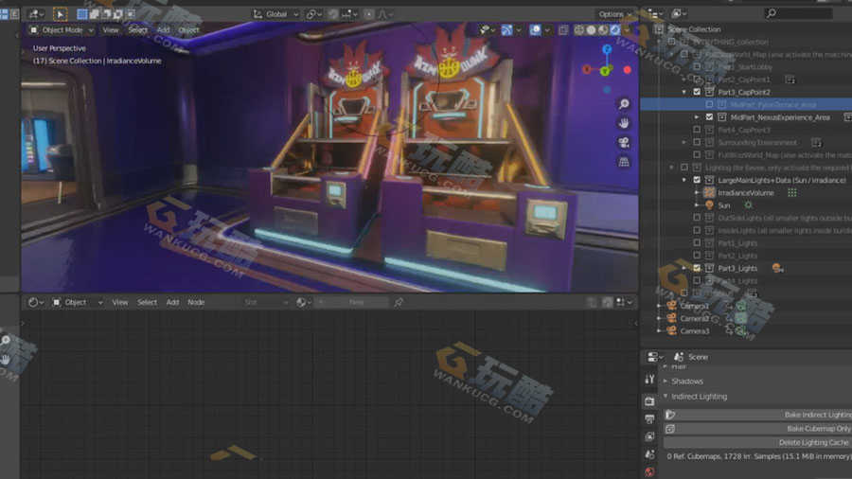Viewport: 852px width, 479px height.
Task: Uncheck the Part3_Lights collection checkbox
Action: coord(697,268)
